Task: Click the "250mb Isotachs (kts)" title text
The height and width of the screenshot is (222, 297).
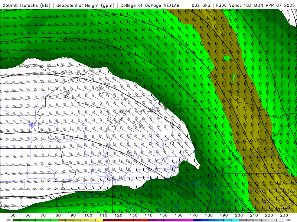Action: tap(26, 6)
